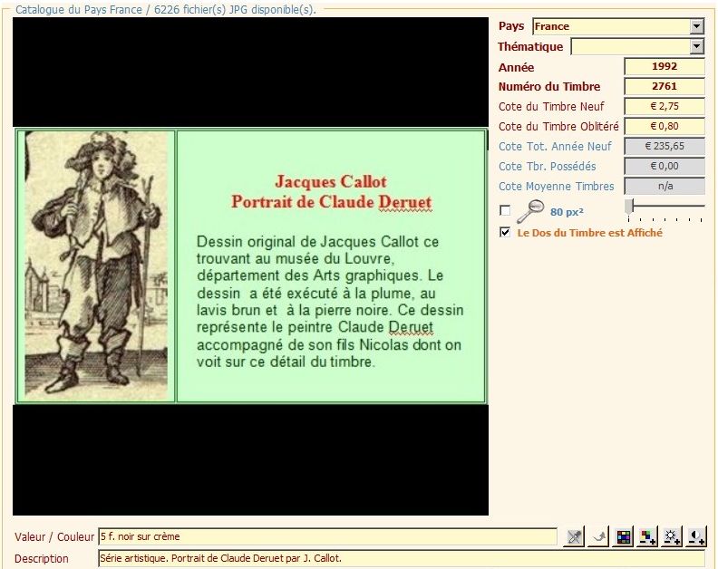Click the Cote du Timbre Neuf field
Image resolution: width=718 pixels, height=569 pixels.
pos(664,106)
